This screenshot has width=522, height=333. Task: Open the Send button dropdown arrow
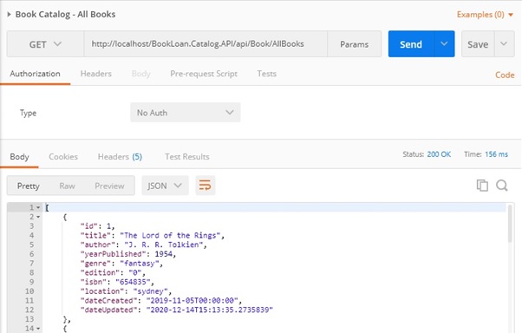tap(444, 44)
